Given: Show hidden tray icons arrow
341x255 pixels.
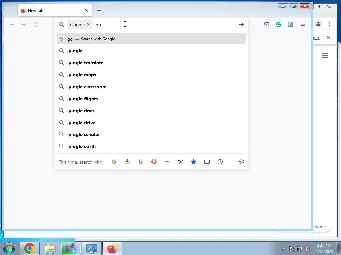Looking at the screenshot, I should point(283,249).
